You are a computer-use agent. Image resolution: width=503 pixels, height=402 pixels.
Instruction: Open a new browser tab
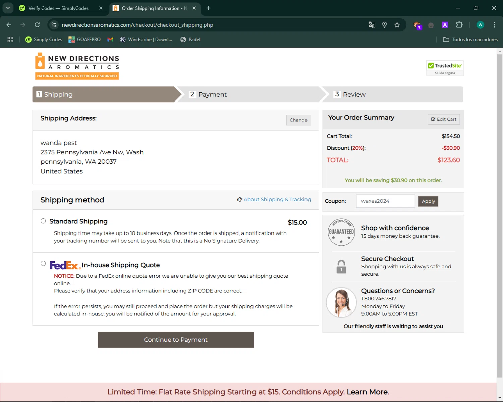208,8
